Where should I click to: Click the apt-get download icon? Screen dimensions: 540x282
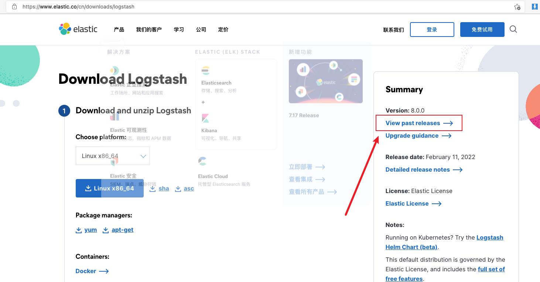coord(106,230)
